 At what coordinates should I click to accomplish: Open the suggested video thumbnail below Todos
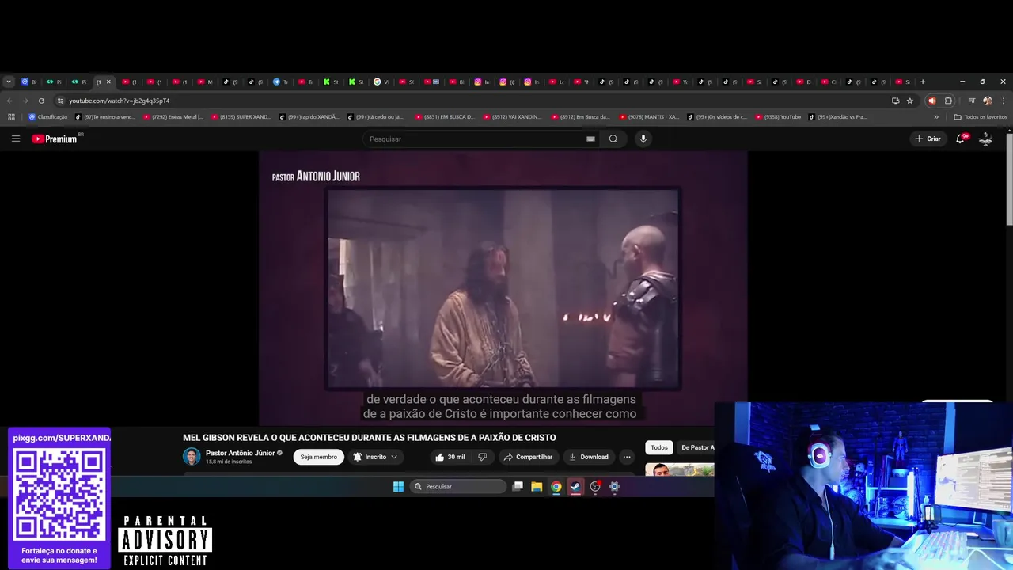679,469
